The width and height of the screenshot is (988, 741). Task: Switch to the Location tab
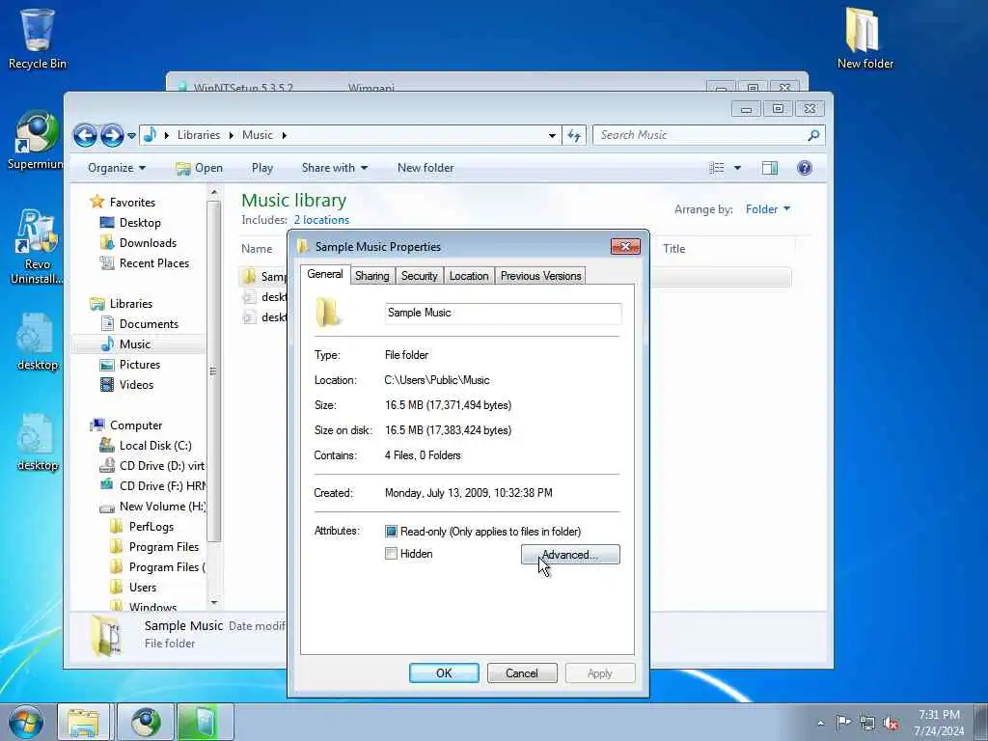(x=469, y=276)
